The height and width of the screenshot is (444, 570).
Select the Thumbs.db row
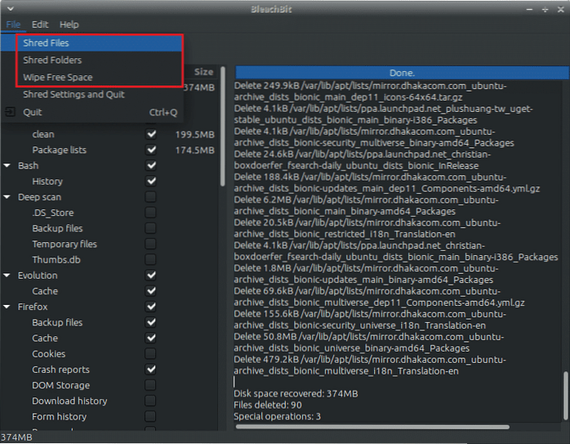pos(109,259)
